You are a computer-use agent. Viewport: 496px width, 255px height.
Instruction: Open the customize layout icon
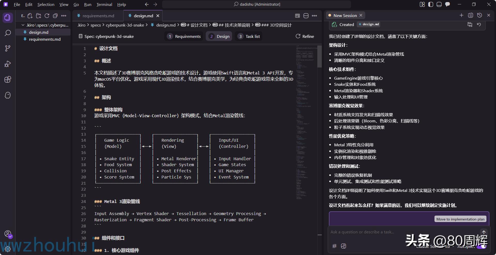422,4
